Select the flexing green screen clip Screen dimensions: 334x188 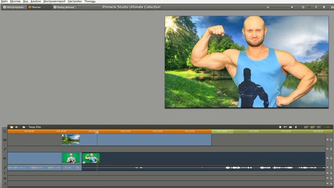(91, 158)
